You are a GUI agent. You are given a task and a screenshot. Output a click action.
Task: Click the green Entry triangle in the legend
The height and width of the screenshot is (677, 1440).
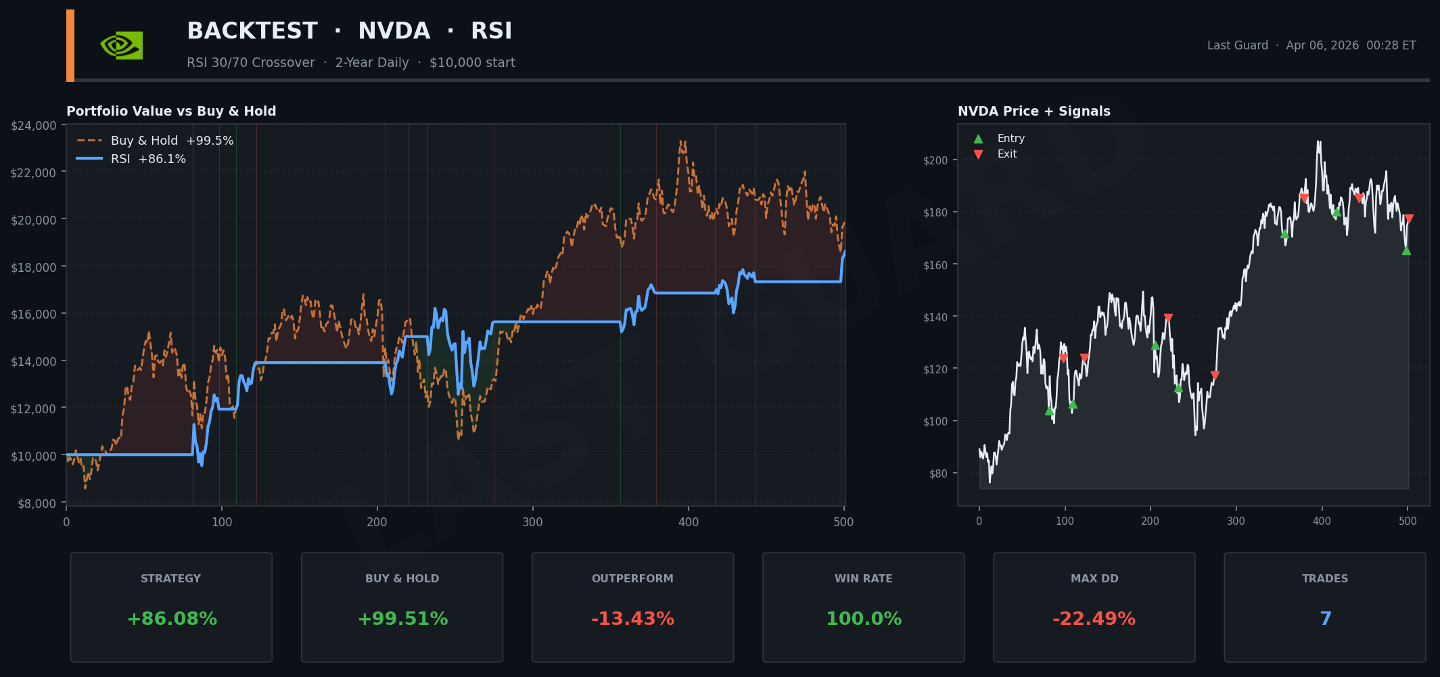(x=978, y=139)
